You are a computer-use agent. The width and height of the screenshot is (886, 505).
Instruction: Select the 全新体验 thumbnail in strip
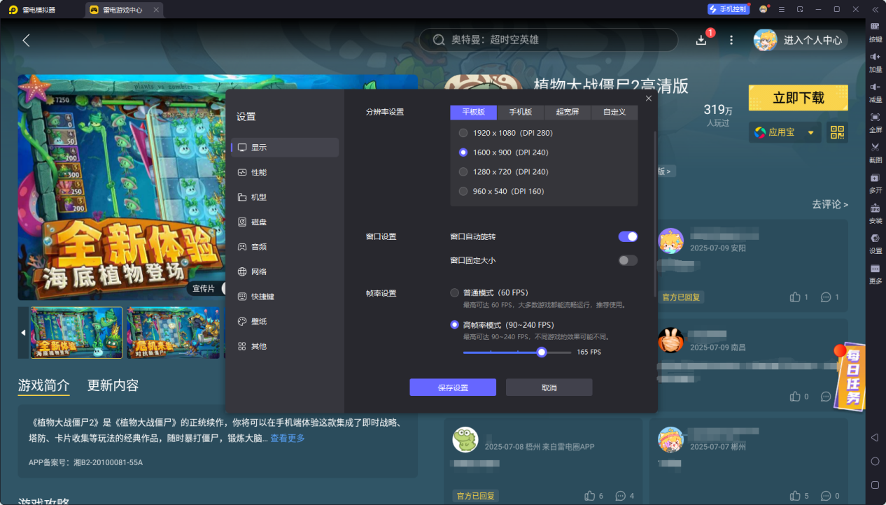pos(76,333)
